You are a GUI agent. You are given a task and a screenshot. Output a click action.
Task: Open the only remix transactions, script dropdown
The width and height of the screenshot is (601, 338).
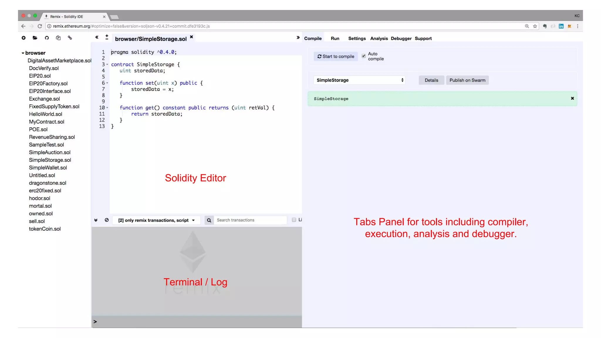pyautogui.click(x=156, y=220)
